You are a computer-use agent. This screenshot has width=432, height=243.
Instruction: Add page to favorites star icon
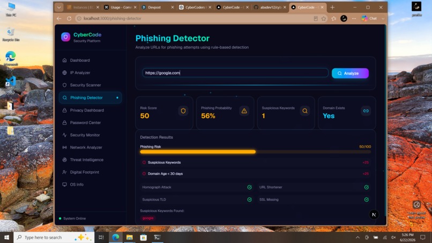[324, 18]
